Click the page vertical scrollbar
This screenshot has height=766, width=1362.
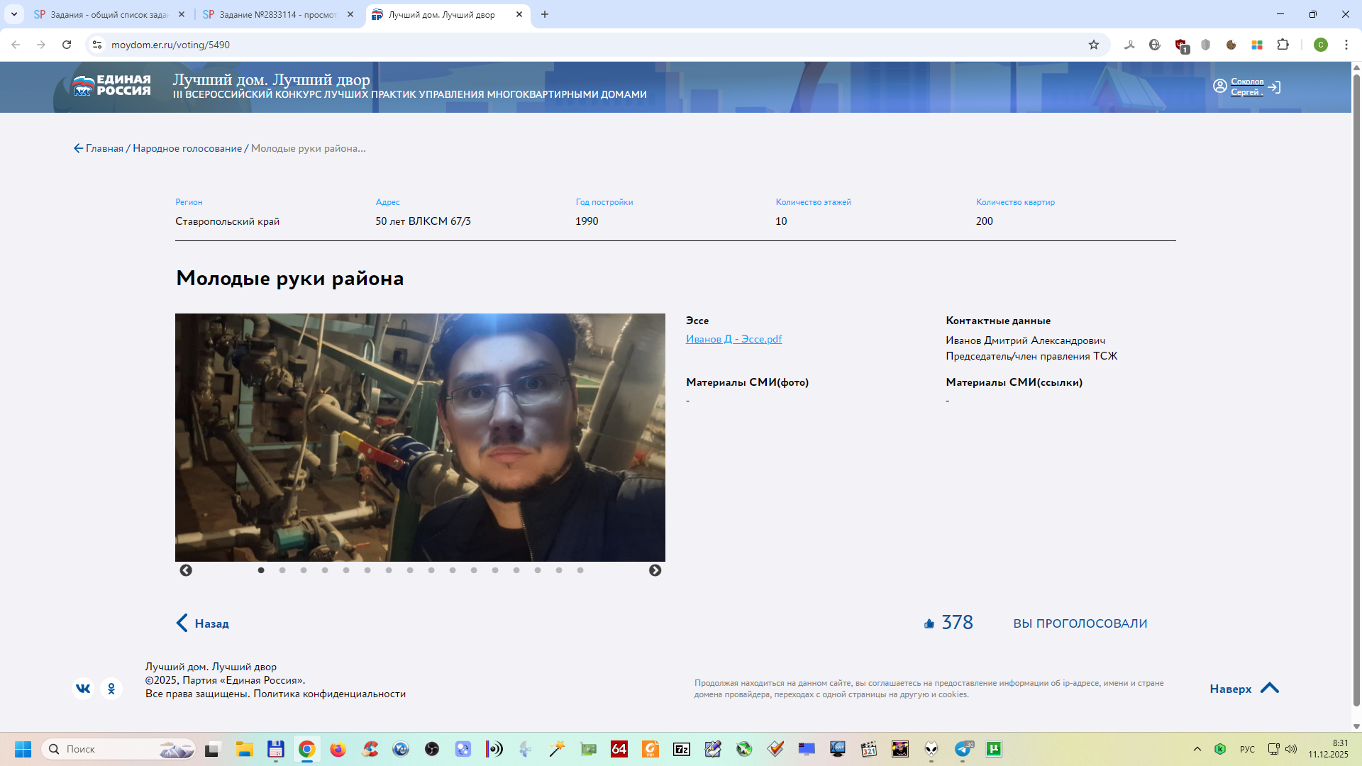click(1356, 390)
